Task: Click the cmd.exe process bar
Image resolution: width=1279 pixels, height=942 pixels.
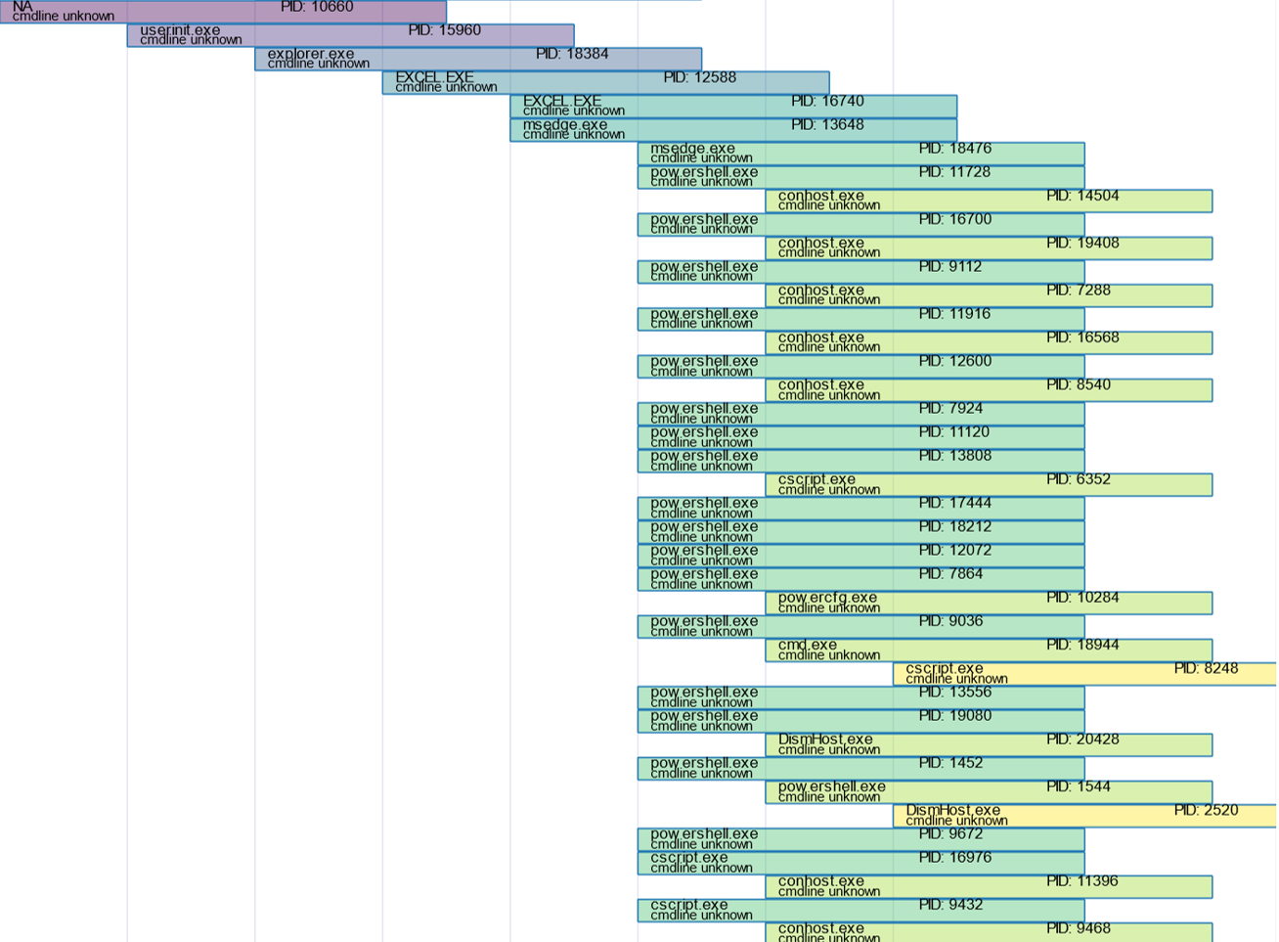Action: point(989,650)
